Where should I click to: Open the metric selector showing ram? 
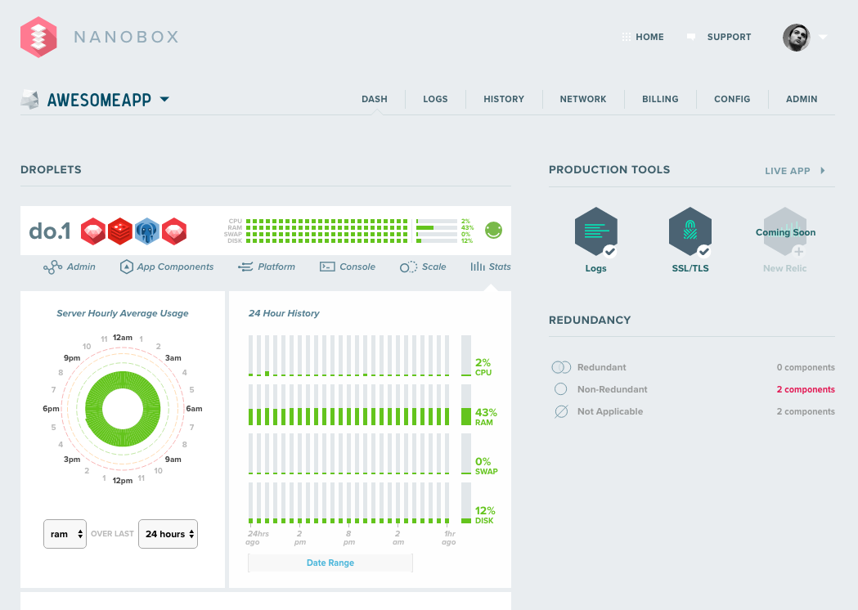coord(65,533)
